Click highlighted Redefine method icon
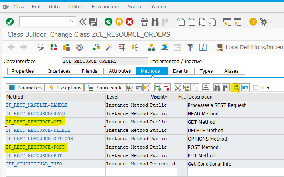Viewport: 284px width, 177px height. click(x=236, y=88)
